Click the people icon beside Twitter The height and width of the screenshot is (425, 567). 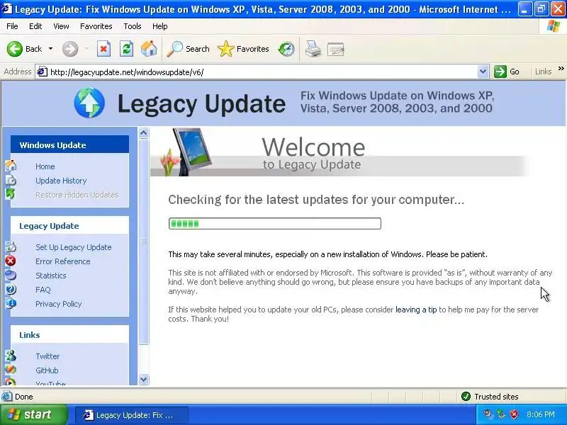point(11,356)
